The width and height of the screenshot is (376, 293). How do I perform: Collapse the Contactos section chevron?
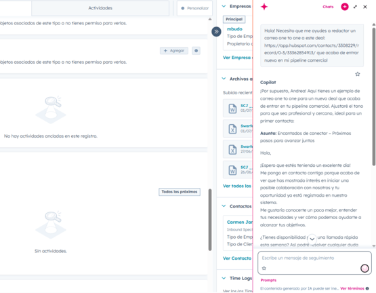pos(224,206)
